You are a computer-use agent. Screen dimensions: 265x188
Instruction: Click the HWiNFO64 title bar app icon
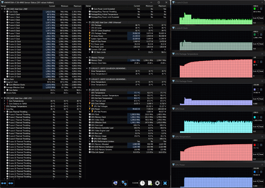coord(2,2)
